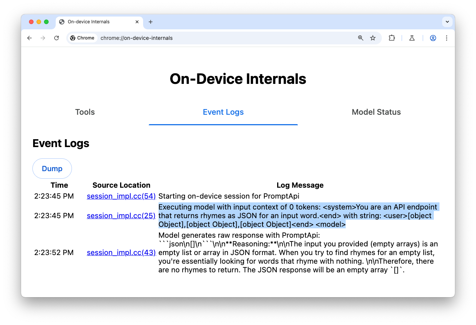
Task: Navigate back with the back arrow
Action: coord(29,38)
